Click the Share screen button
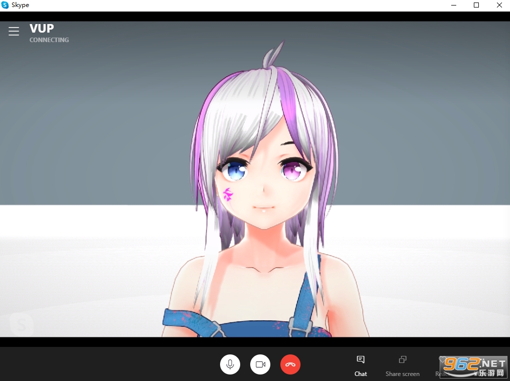The height and width of the screenshot is (381, 510). (402, 366)
